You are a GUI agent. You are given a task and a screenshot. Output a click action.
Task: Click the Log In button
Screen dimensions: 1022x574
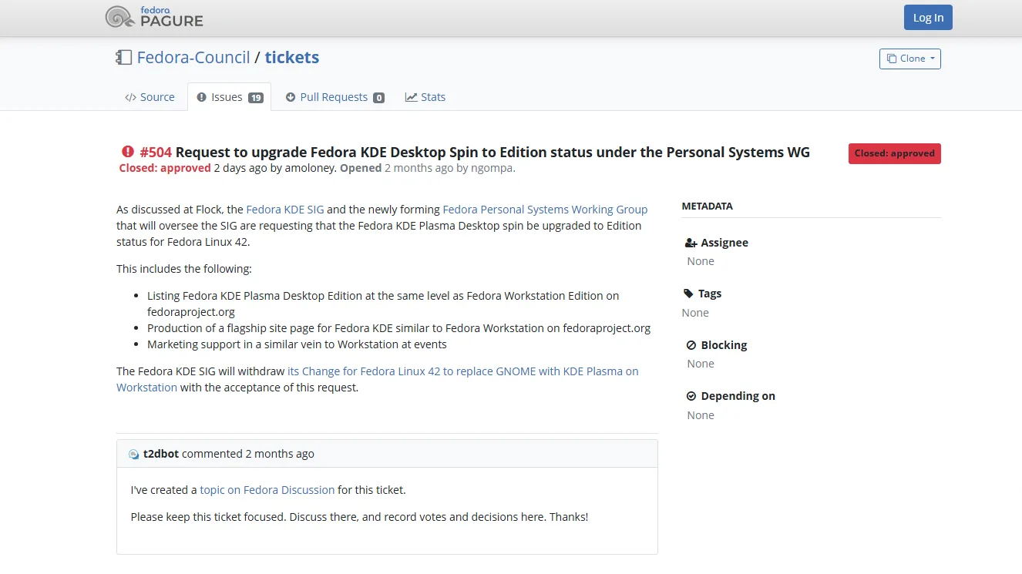pos(928,18)
